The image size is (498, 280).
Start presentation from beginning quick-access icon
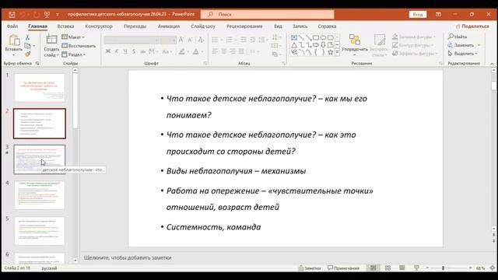(47, 15)
